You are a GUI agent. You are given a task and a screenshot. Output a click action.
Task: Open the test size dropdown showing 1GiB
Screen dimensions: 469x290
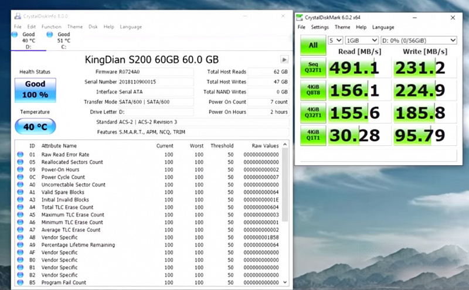[361, 40]
